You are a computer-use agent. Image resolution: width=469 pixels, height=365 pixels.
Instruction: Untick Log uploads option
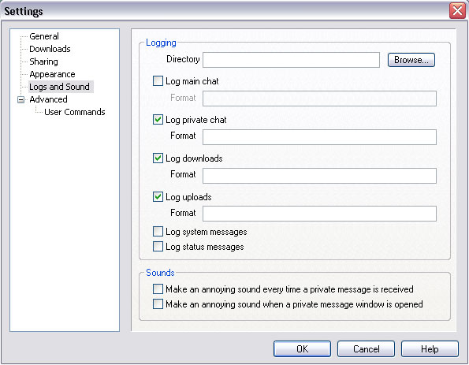158,197
